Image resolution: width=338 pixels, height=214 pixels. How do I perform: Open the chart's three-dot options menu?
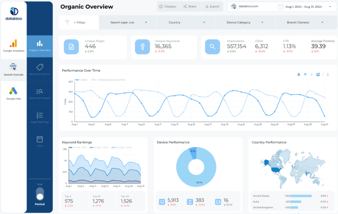(x=327, y=75)
